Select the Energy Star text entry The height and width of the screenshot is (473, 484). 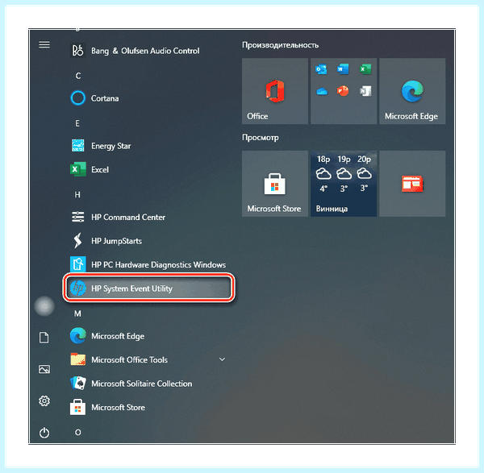click(x=111, y=146)
